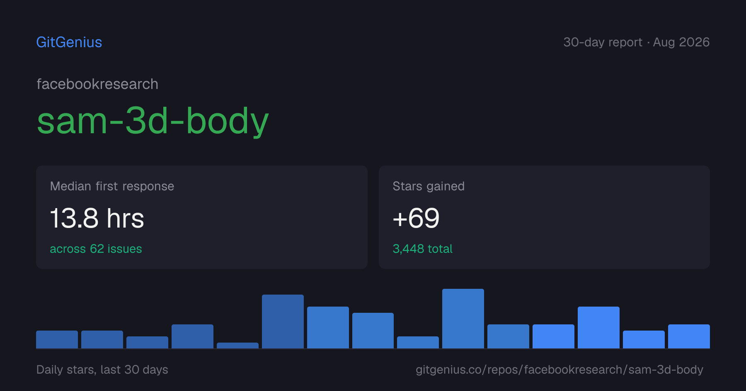746x391 pixels.
Task: Click the 13.8 hrs value
Action: [x=97, y=218]
